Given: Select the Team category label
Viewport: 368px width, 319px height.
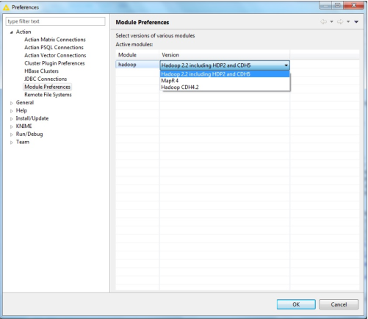Looking at the screenshot, I should (x=23, y=142).
